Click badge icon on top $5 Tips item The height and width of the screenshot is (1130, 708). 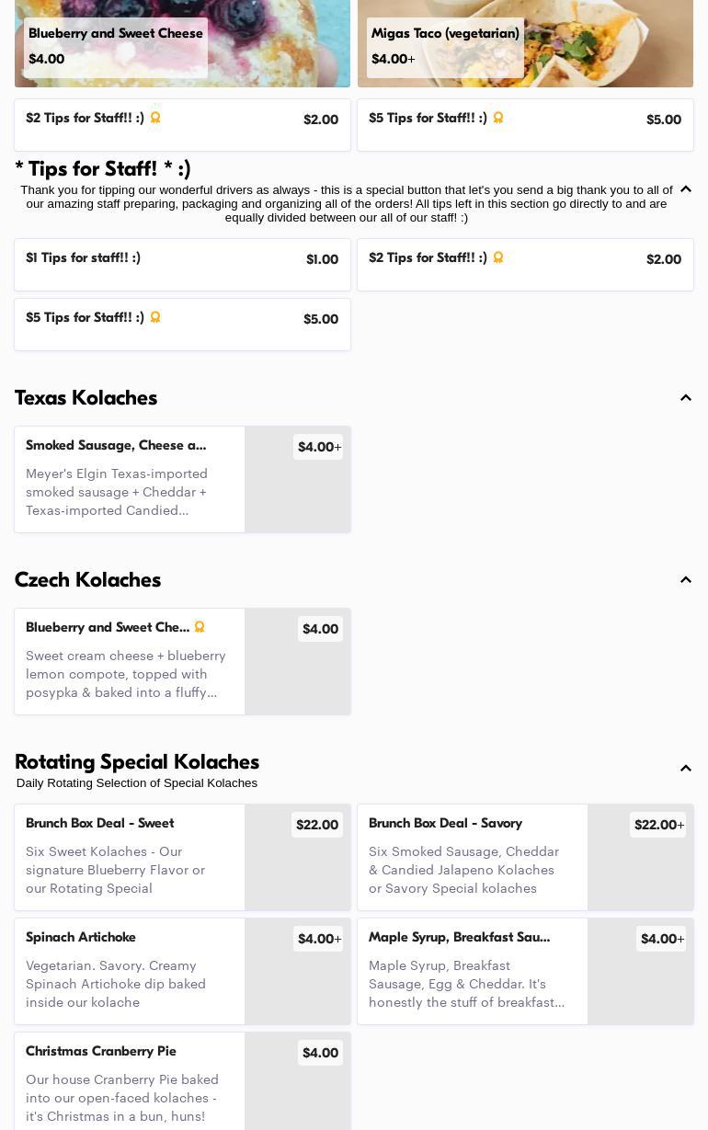(x=498, y=118)
